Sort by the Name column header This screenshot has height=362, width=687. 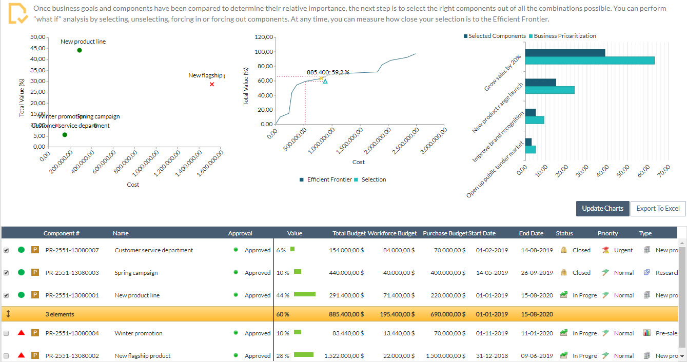pyautogui.click(x=121, y=233)
